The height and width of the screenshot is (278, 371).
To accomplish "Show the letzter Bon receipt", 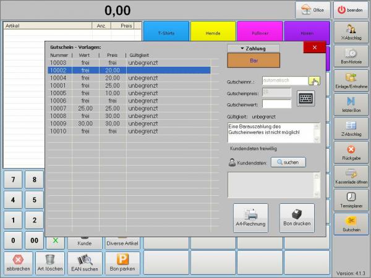I will click(x=351, y=104).
